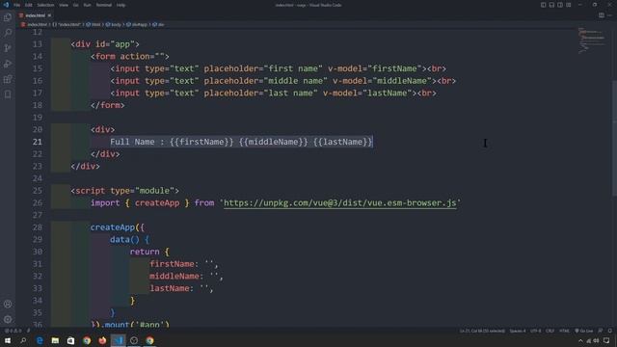This screenshot has width=617, height=347.
Task: Open the Extensions view
Action: tap(8, 79)
